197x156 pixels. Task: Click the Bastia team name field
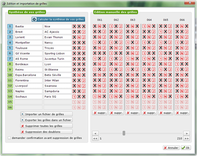tap(28, 27)
